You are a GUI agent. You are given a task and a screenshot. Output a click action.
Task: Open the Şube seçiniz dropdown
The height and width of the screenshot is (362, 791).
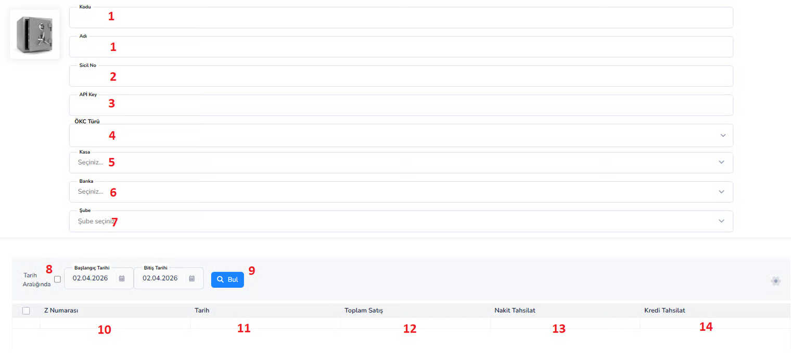401,221
